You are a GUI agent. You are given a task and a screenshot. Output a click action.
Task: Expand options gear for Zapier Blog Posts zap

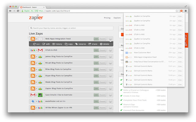[110, 89]
